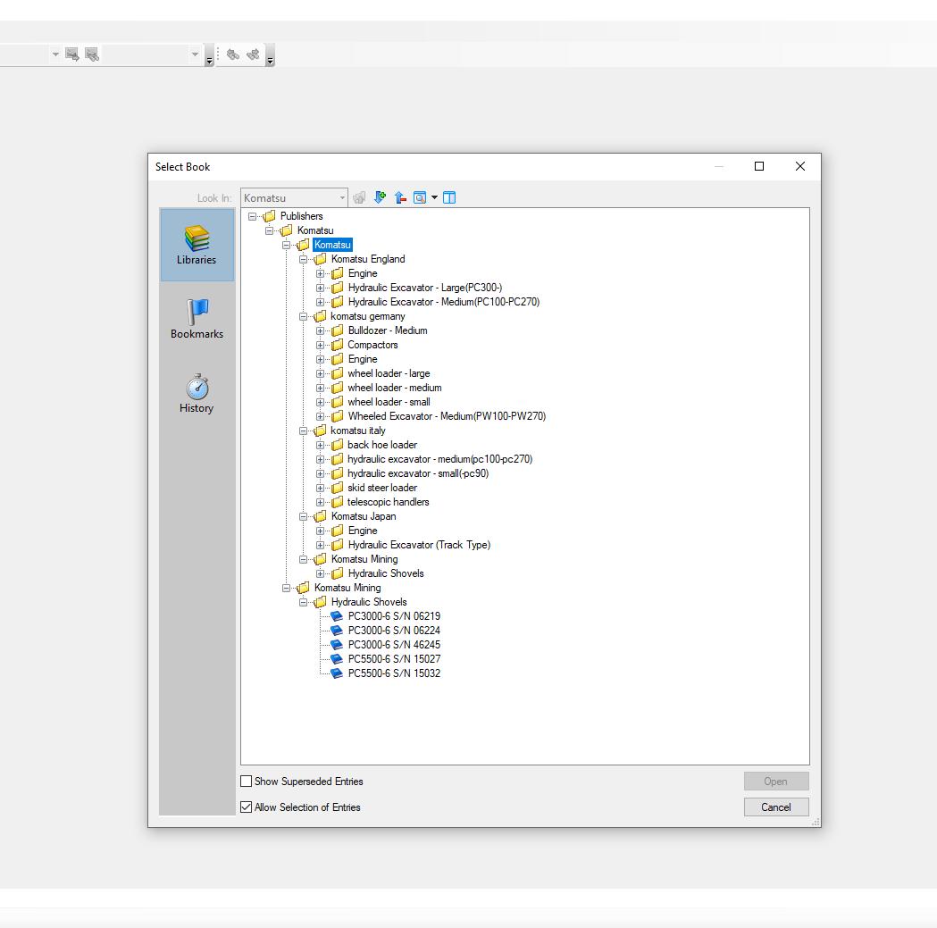Select the komatsu italy folder
The height and width of the screenshot is (928, 937).
(x=357, y=431)
